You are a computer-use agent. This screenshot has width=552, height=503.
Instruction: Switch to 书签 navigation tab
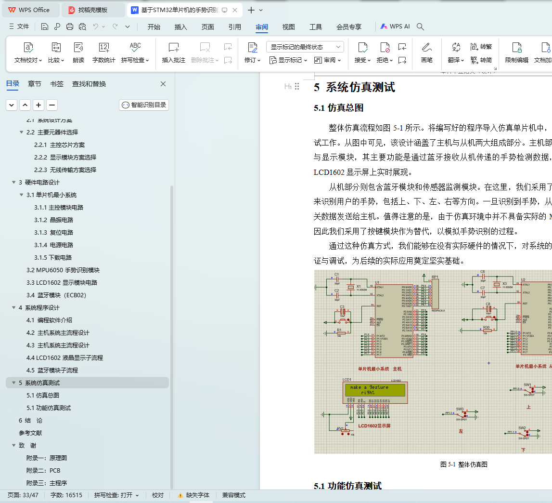point(57,84)
